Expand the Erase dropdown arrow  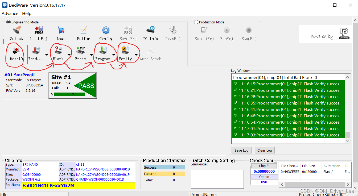coord(91,55)
